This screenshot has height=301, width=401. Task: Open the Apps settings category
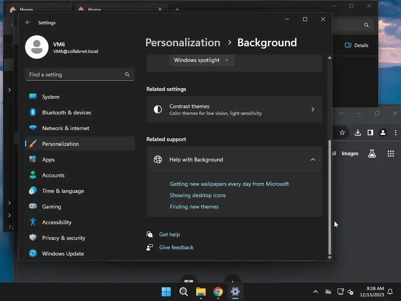(80, 160)
